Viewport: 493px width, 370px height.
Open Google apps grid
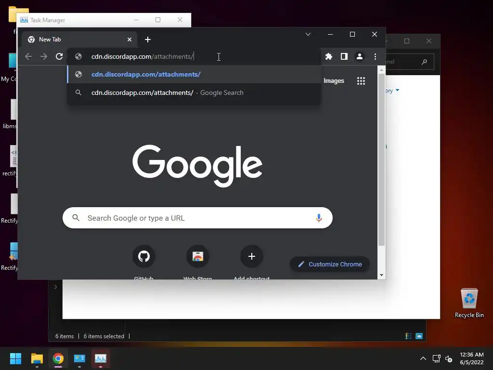pyautogui.click(x=361, y=81)
